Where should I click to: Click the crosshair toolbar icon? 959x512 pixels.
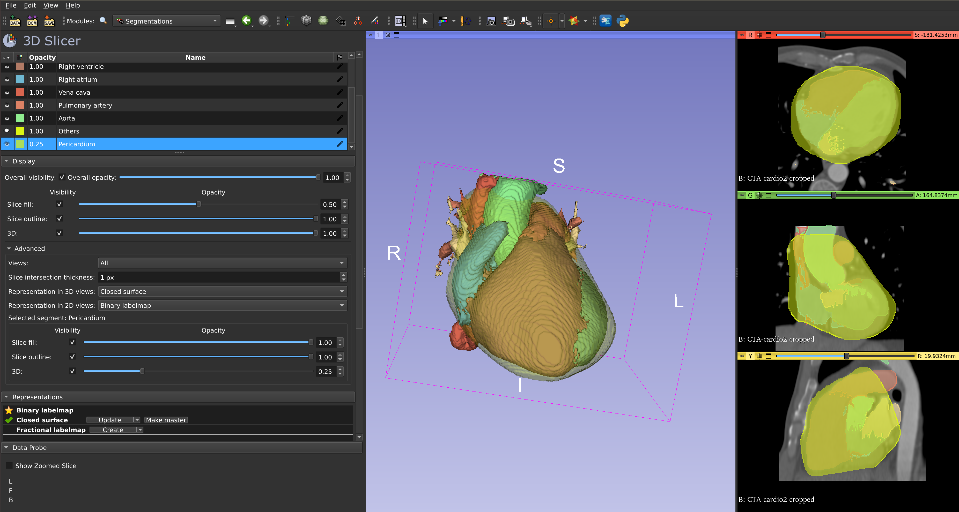(x=551, y=21)
